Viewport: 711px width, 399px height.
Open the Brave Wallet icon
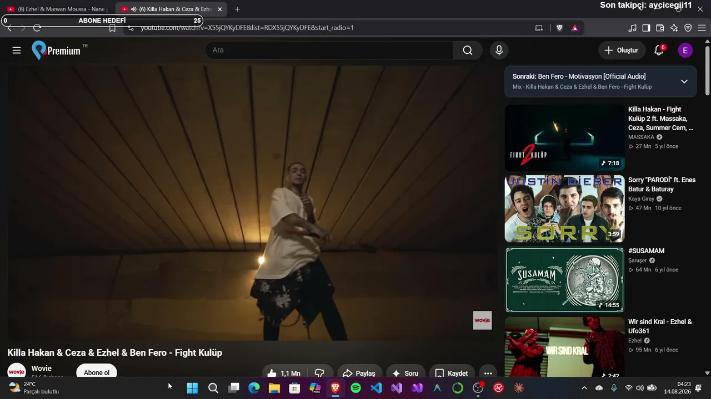point(660,28)
